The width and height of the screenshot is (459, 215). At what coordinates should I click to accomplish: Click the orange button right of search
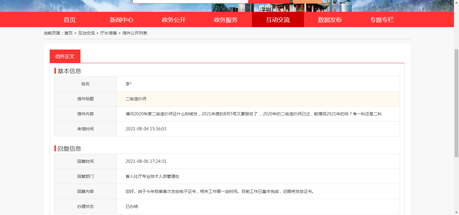point(307,1)
